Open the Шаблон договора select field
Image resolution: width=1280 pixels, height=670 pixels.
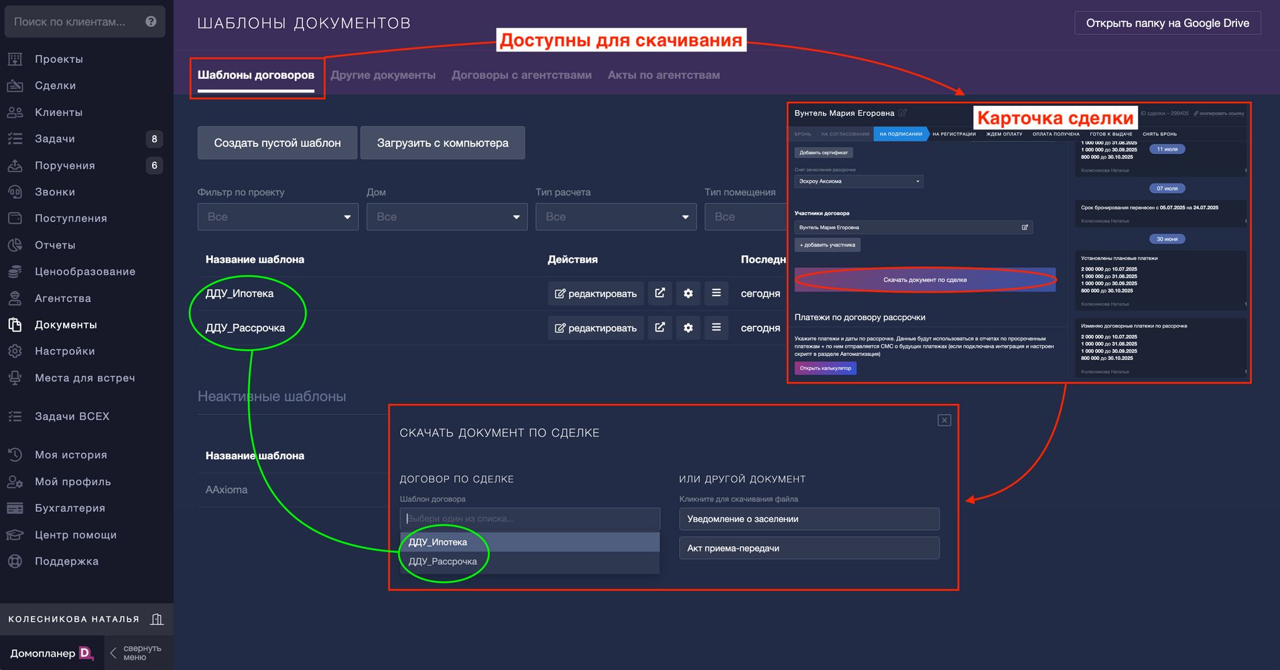point(530,519)
